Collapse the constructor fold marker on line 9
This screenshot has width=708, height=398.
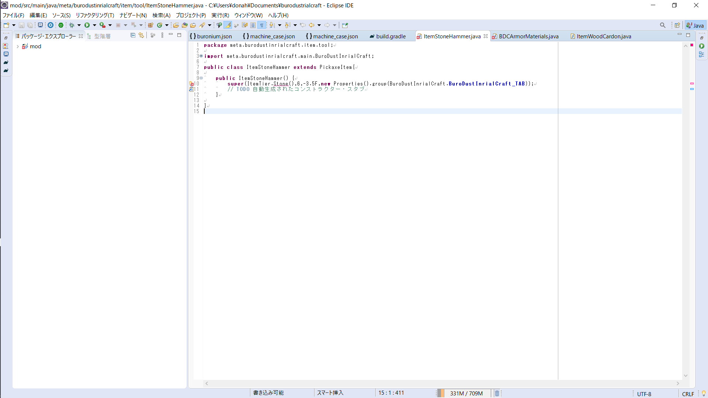(x=201, y=78)
